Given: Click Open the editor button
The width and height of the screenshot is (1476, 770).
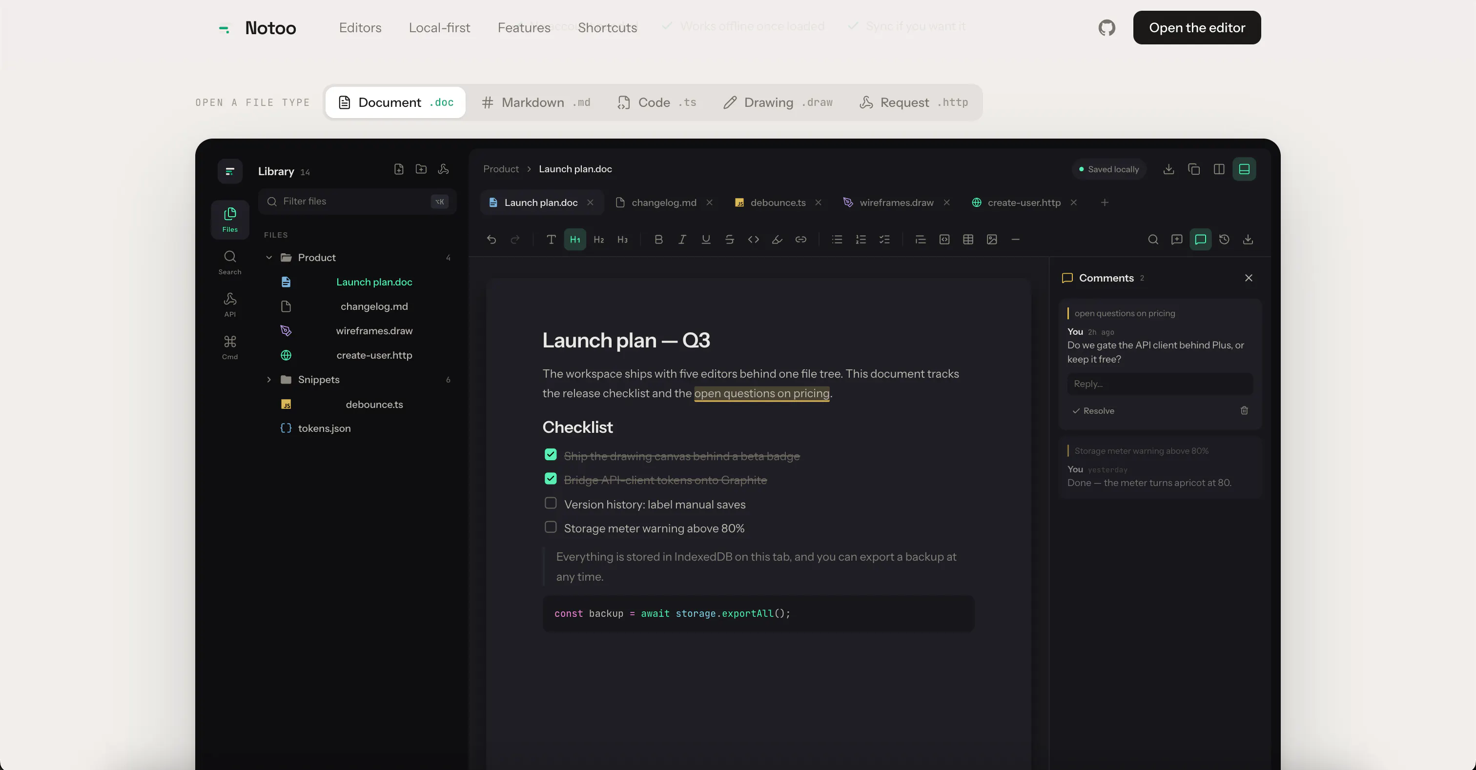Looking at the screenshot, I should [1196, 27].
